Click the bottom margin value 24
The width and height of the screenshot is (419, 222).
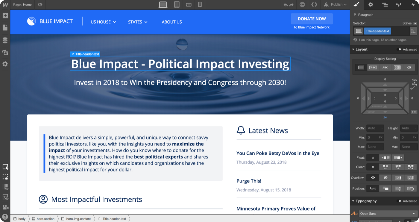(385, 117)
